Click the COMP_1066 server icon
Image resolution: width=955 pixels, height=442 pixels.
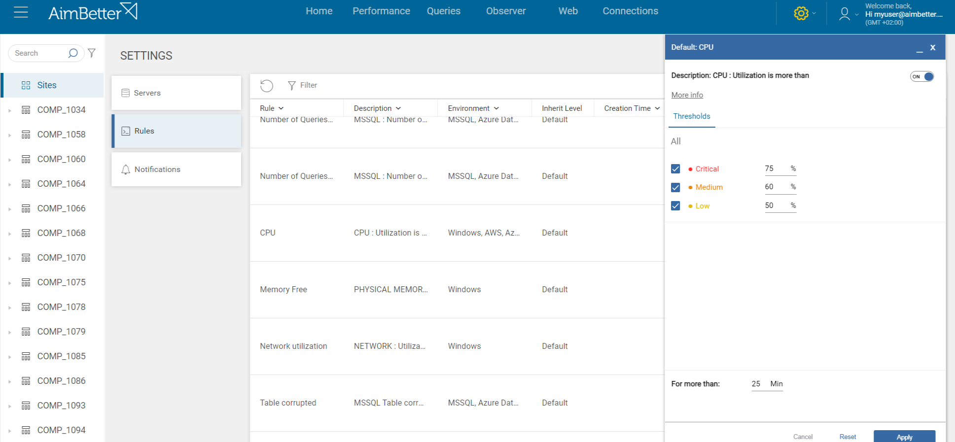[x=26, y=208]
